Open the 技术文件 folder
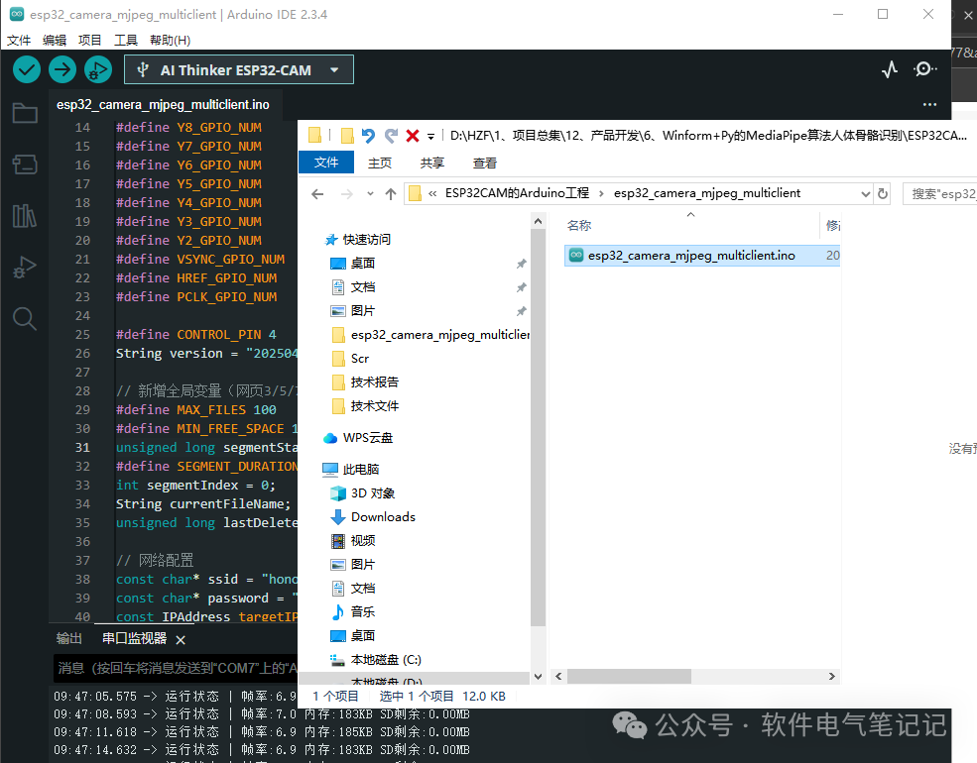 pyautogui.click(x=374, y=405)
